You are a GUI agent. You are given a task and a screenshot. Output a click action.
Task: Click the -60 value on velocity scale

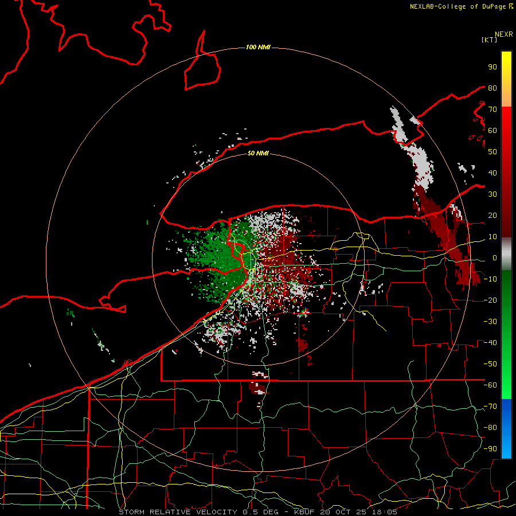click(490, 385)
